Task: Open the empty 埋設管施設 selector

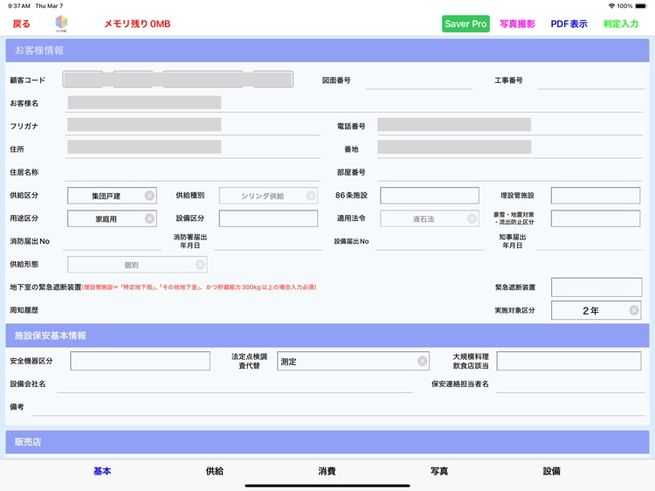Action: 596,196
